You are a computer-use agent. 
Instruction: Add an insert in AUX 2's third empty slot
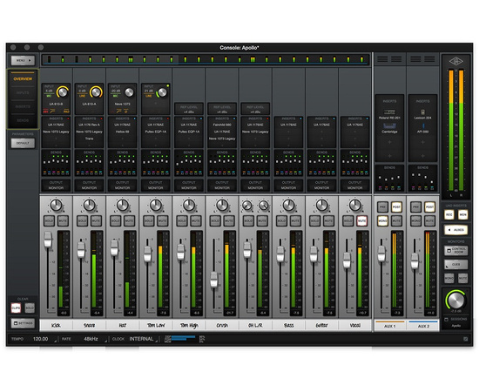click(x=422, y=142)
